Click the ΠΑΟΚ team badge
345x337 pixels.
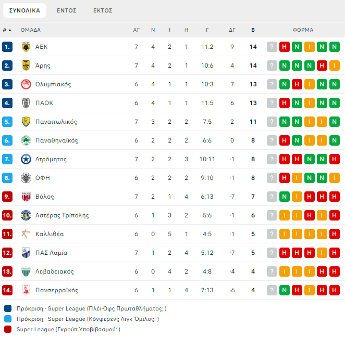point(26,103)
